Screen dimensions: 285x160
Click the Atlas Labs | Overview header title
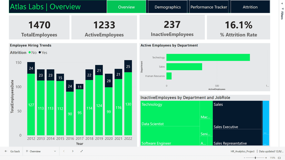click(45, 7)
